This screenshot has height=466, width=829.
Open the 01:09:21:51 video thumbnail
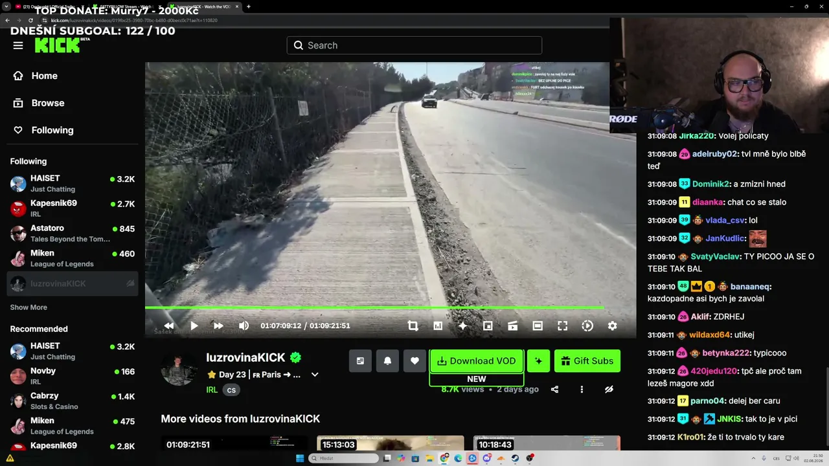(x=234, y=443)
